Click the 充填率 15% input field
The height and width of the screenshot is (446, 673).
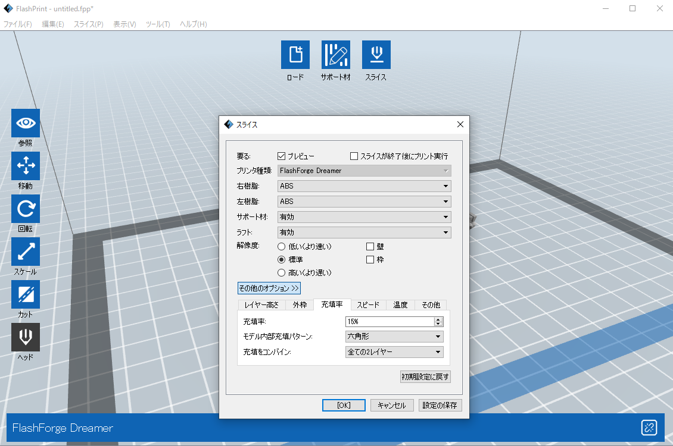390,321
